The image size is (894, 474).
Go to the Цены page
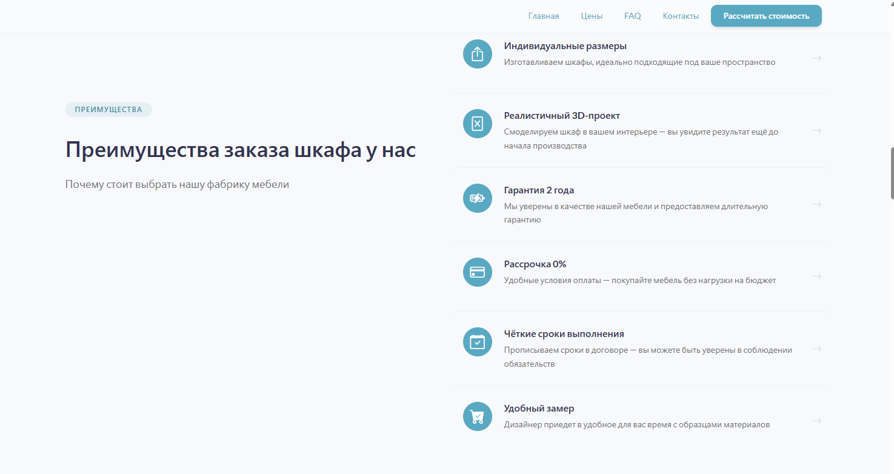[x=592, y=16]
